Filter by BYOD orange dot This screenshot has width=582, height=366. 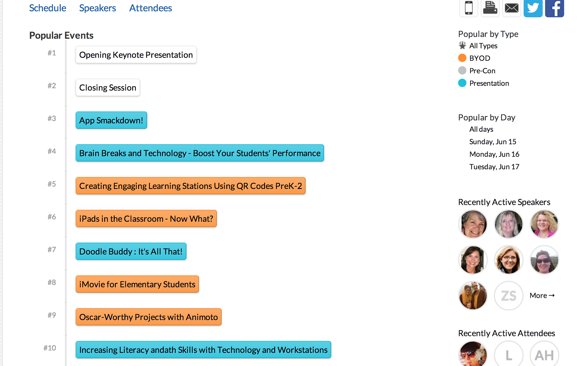[x=462, y=58]
